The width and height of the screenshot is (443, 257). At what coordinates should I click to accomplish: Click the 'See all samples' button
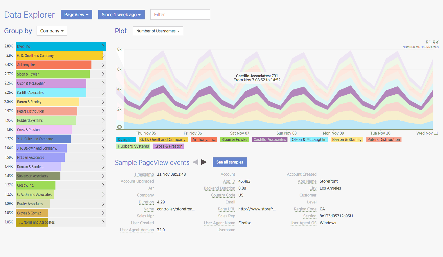230,162
